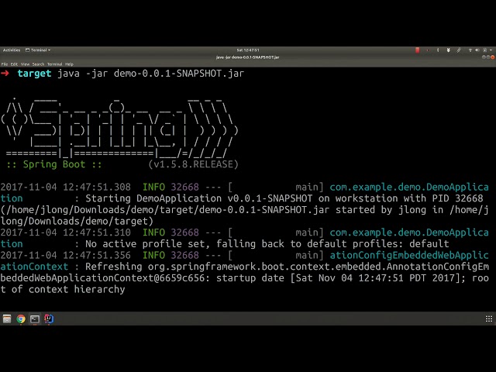Click the 'target' directory in the prompt
Screen dimensions: 496x372
pyautogui.click(x=34, y=74)
